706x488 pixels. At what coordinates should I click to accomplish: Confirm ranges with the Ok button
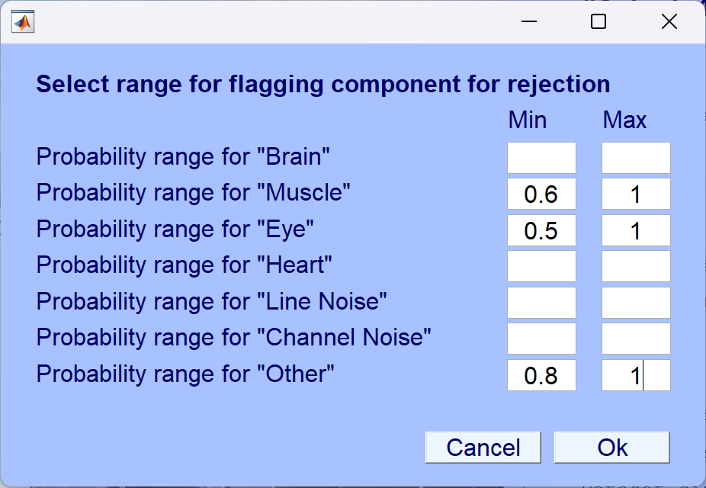click(x=612, y=448)
